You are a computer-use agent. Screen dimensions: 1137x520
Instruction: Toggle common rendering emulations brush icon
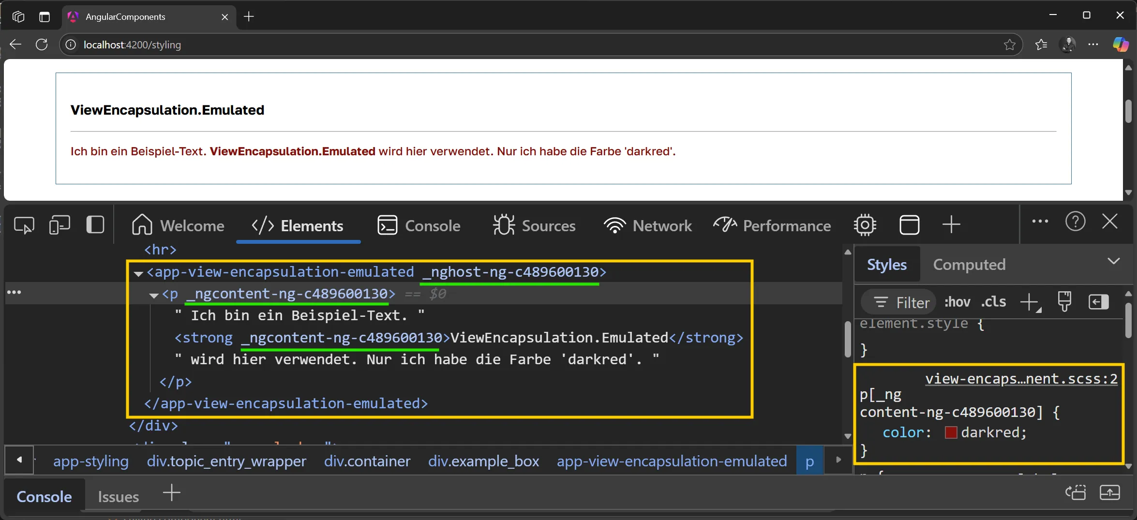click(1064, 302)
